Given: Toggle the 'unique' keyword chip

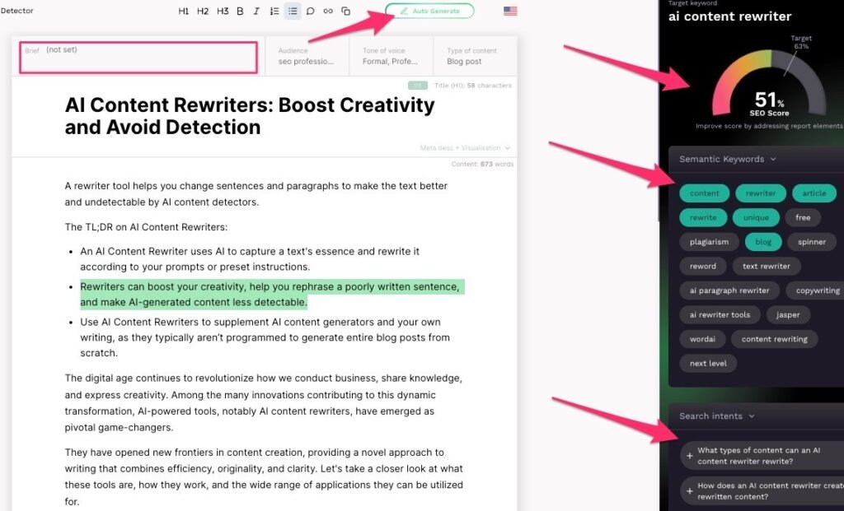Looking at the screenshot, I should coord(755,218).
